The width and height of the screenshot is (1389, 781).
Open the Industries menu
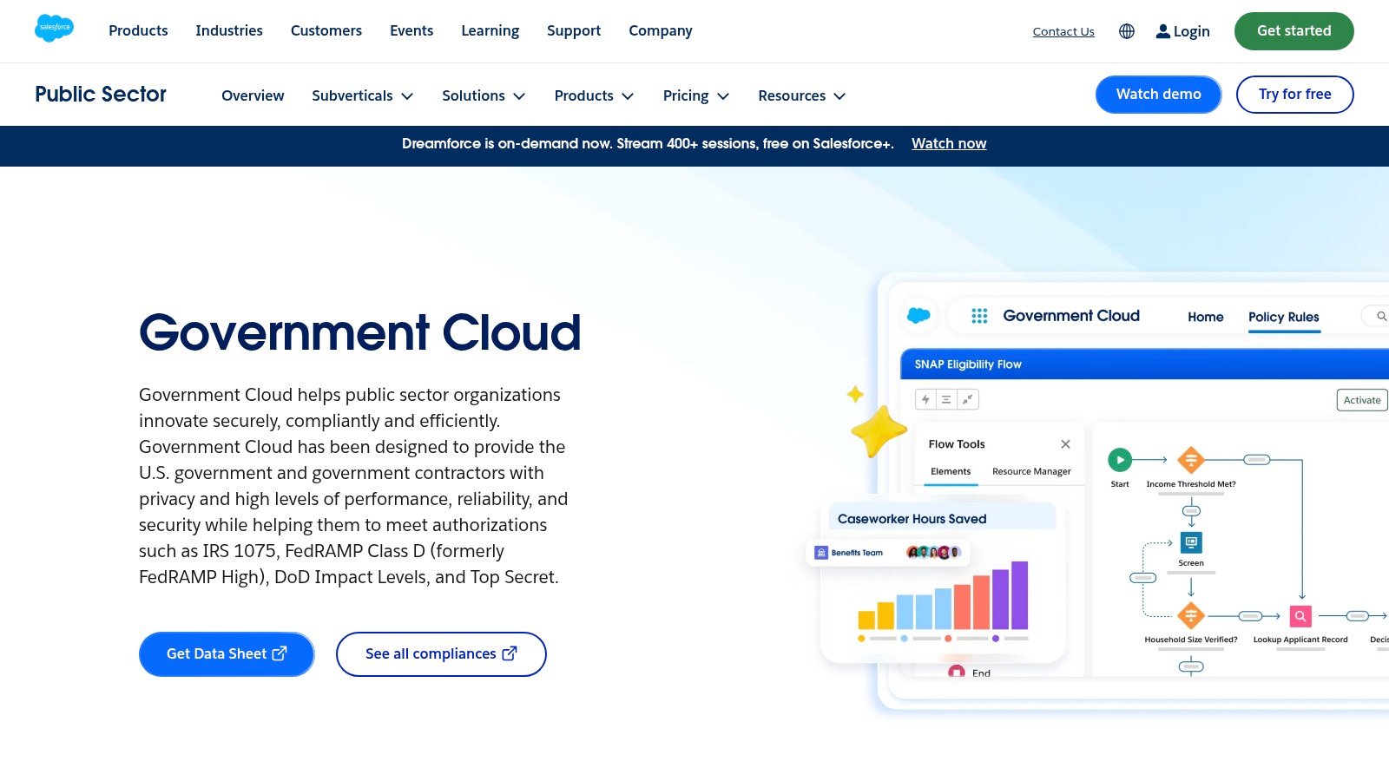pos(229,30)
